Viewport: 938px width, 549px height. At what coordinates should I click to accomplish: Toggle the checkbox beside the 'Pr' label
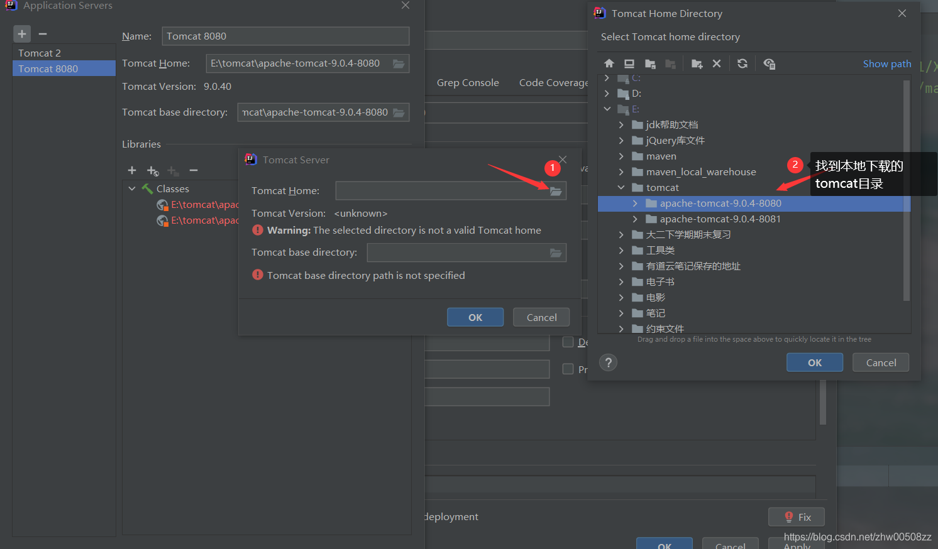(x=568, y=369)
